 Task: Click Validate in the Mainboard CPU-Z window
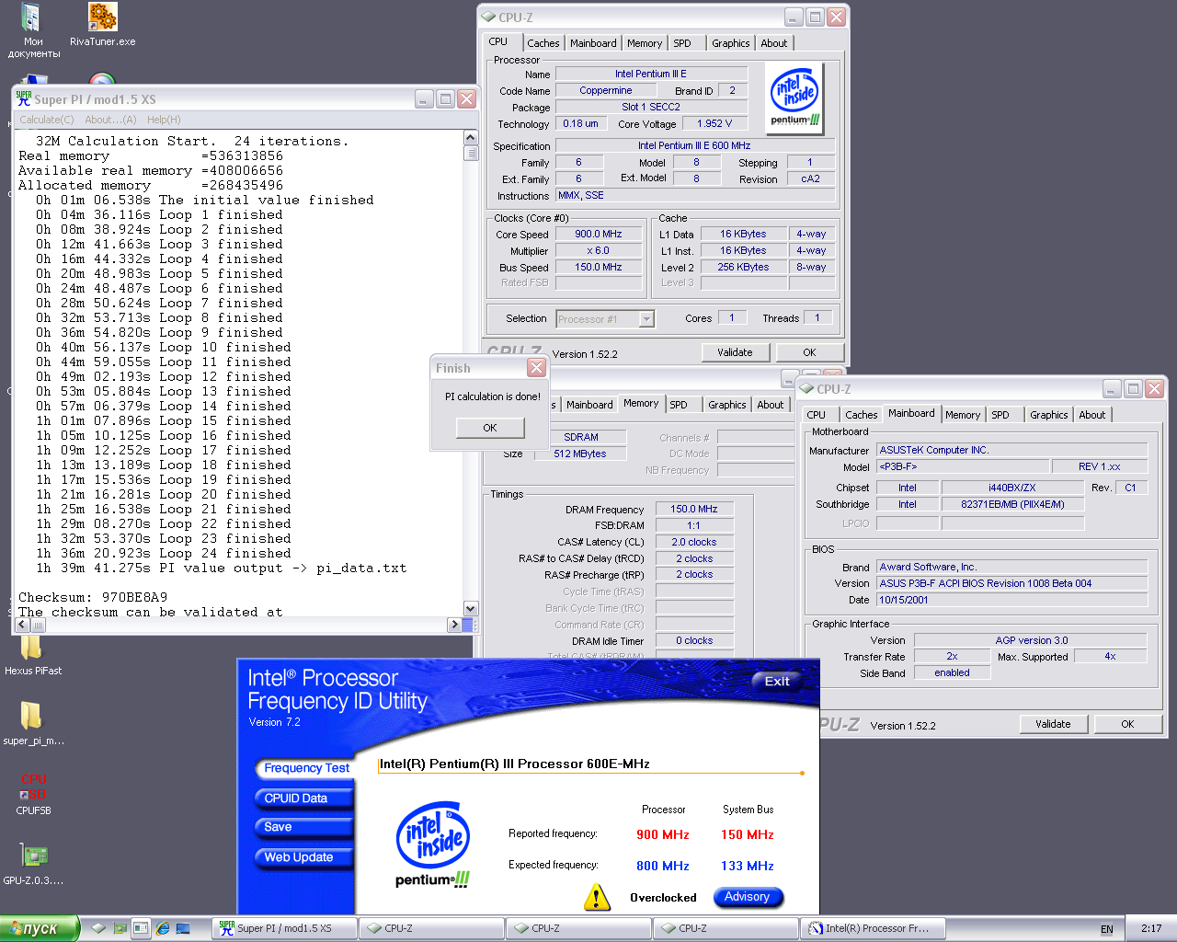1053,724
